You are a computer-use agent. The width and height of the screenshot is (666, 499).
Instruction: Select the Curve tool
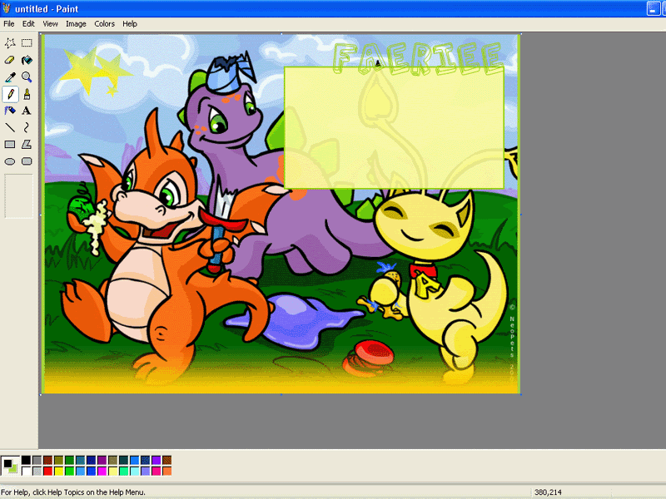tap(27, 127)
